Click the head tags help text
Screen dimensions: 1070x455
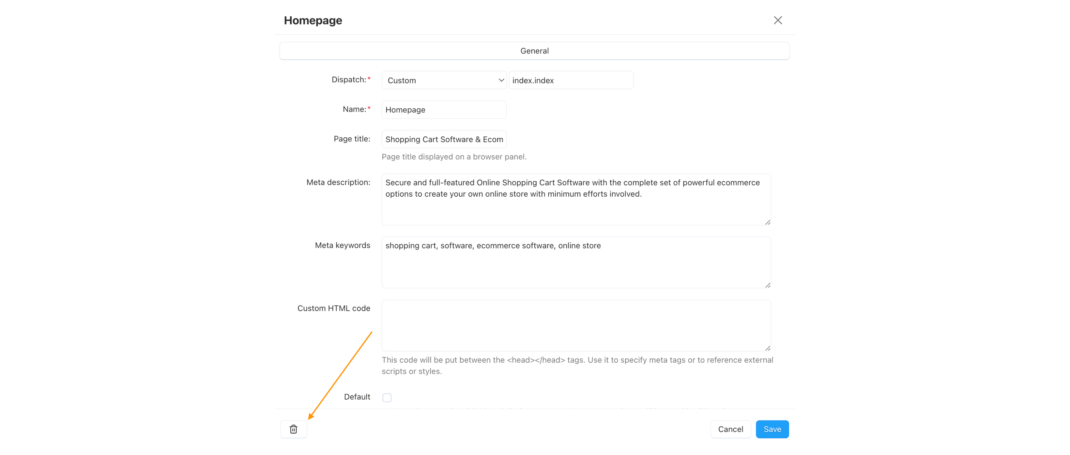(x=577, y=365)
